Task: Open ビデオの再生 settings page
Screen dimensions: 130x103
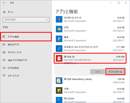Action: pyautogui.click(x=26, y=68)
